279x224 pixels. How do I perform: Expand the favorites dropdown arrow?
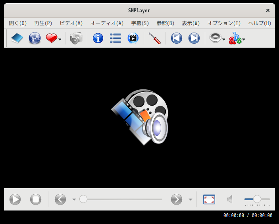(60, 39)
